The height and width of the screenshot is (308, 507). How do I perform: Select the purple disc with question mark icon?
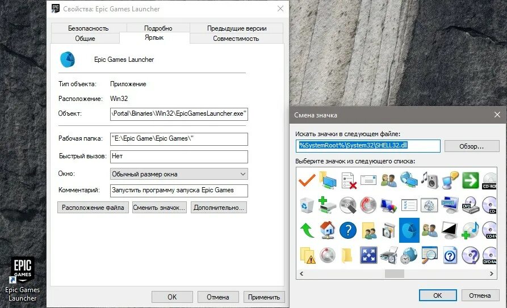coord(470,255)
